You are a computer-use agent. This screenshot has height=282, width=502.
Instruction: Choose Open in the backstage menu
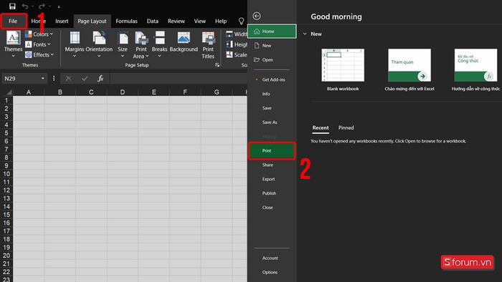272,59
